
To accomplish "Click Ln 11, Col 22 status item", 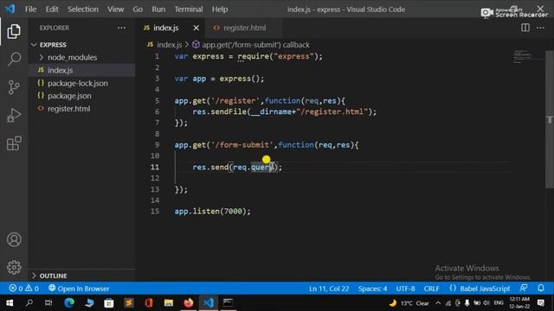I will [329, 289].
